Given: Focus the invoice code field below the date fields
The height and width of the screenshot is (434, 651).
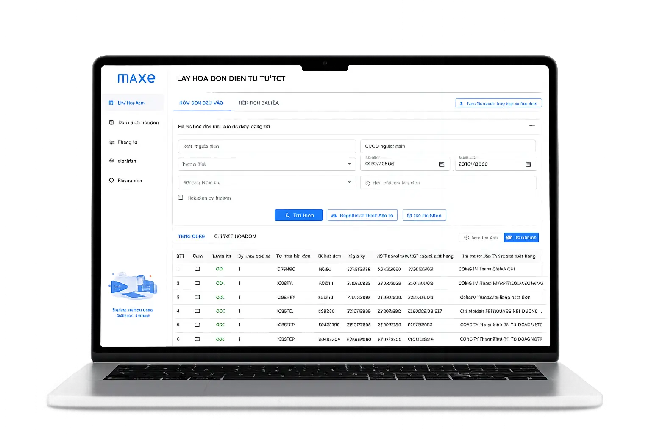Looking at the screenshot, I should pos(448,183).
